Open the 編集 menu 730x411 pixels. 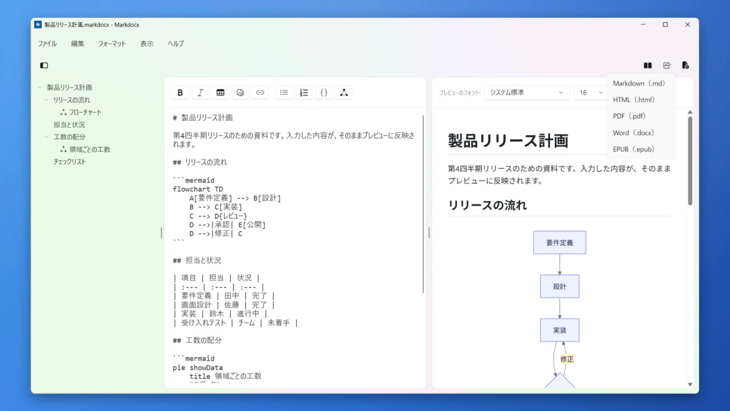click(78, 44)
